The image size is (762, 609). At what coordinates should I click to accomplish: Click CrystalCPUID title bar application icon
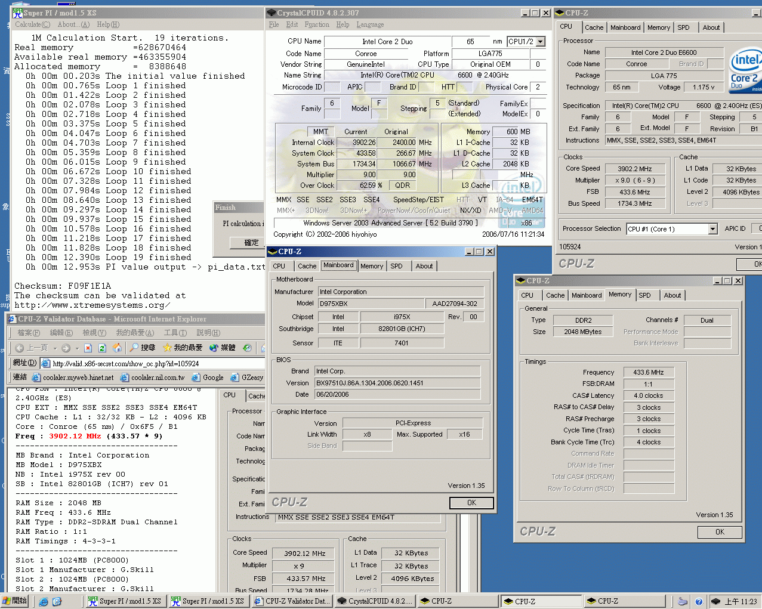click(272, 13)
